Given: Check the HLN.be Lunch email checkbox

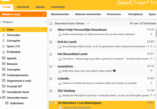Looking at the screenshot, I should [51, 42].
